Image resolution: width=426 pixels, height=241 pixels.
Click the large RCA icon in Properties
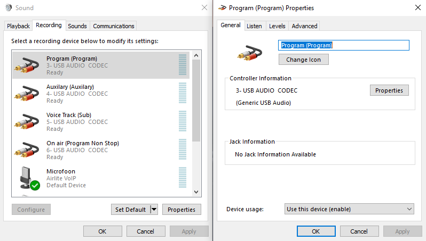coord(249,52)
